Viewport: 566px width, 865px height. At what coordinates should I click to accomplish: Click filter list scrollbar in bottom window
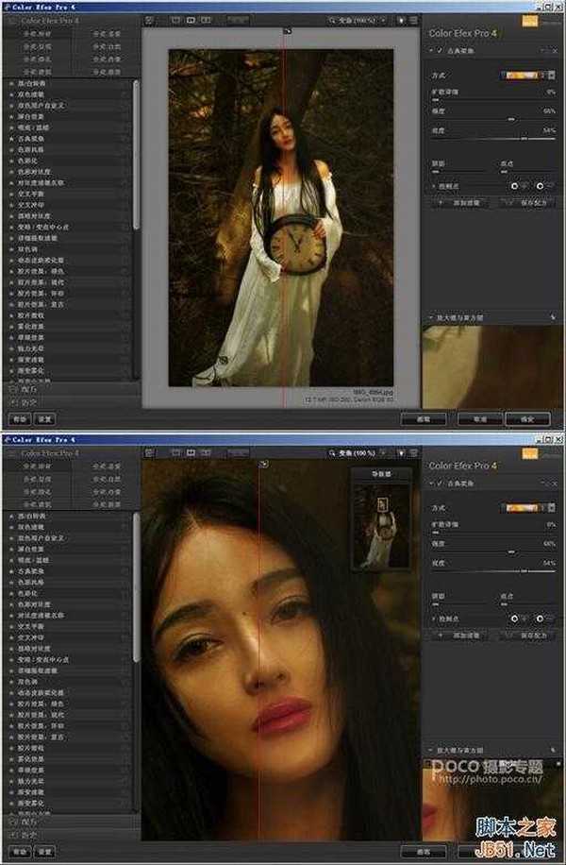(x=136, y=587)
